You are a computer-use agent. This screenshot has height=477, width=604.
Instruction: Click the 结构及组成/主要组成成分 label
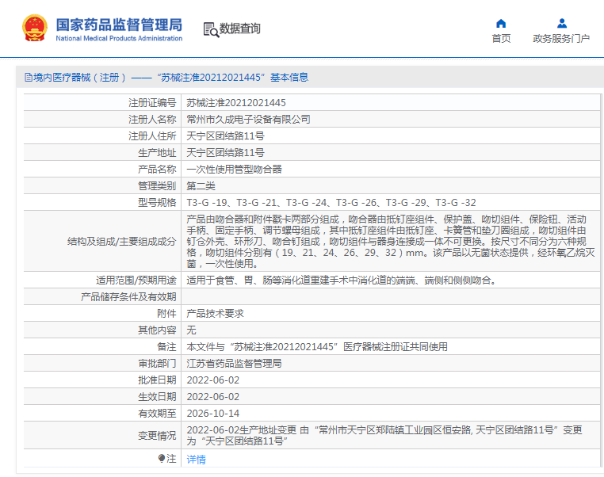click(x=122, y=242)
